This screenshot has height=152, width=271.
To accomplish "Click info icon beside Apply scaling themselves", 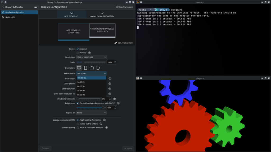I will pyautogui.click(x=104, y=120).
